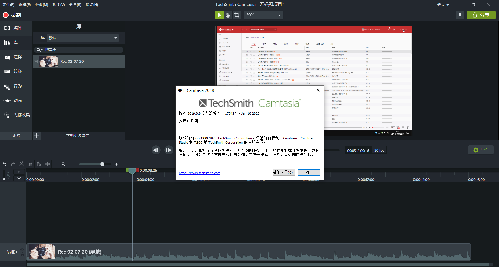This screenshot has width=499, height=267.
Task: Click the next frame playback button
Action: coord(169,150)
